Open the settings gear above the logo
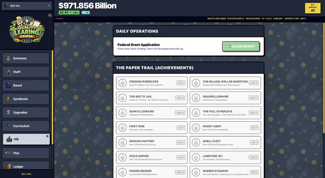The height and width of the screenshot is (178, 325). pyautogui.click(x=50, y=15)
